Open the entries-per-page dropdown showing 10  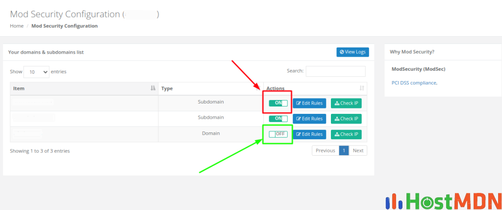click(x=37, y=72)
